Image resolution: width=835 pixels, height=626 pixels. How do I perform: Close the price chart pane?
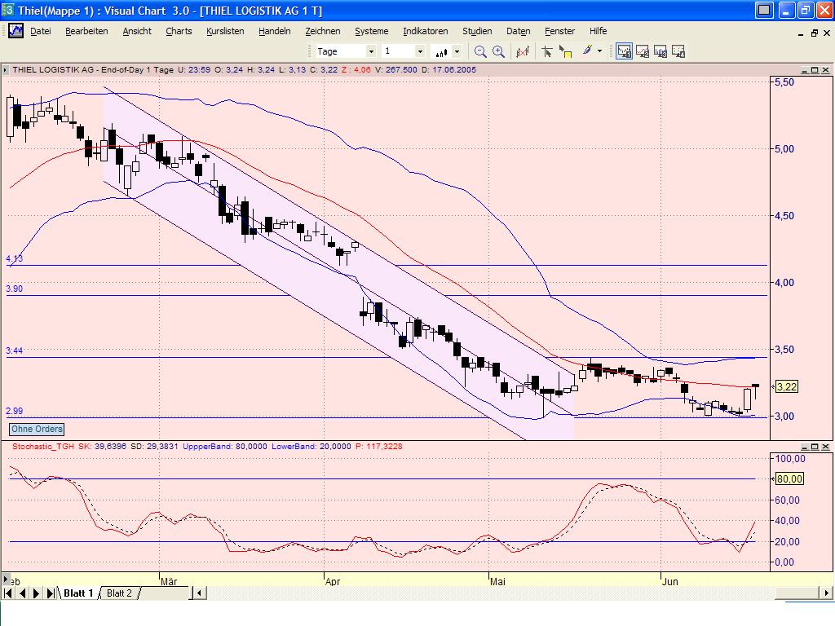click(x=825, y=70)
